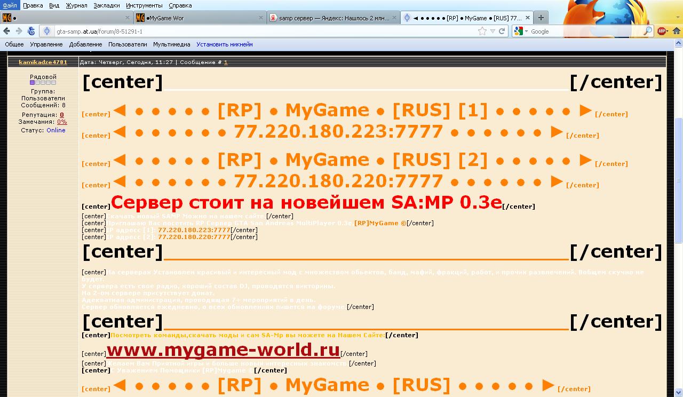Open the Пользователи toolbar menu
The image size is (683, 397).
click(128, 45)
